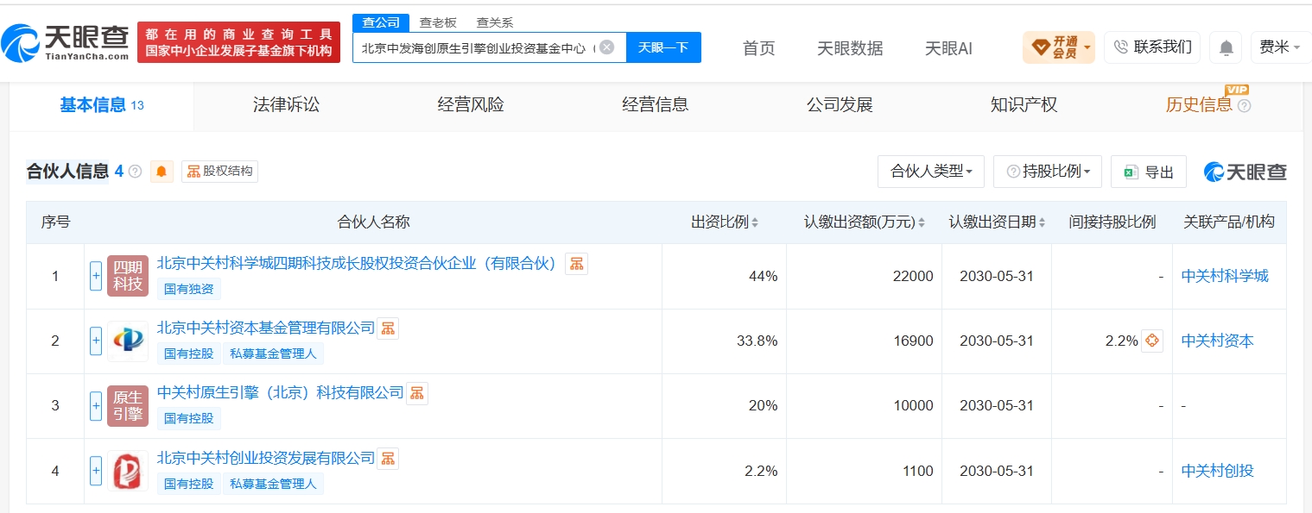Go to 首页 in top navigation
The width and height of the screenshot is (1312, 513).
[759, 48]
